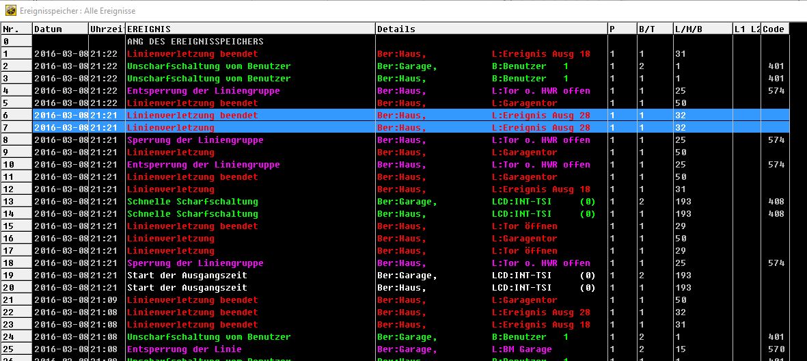The width and height of the screenshot is (807, 361).
Task: Select row 13 'Schnelle Scharfschaltung' event
Action: coord(193,202)
